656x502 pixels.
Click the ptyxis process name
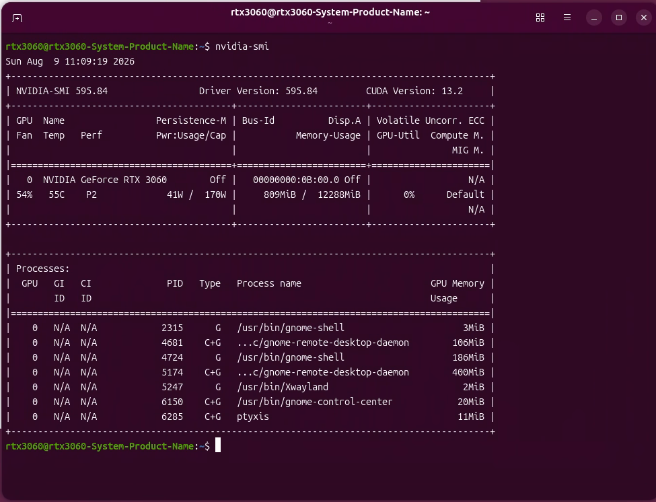click(253, 417)
